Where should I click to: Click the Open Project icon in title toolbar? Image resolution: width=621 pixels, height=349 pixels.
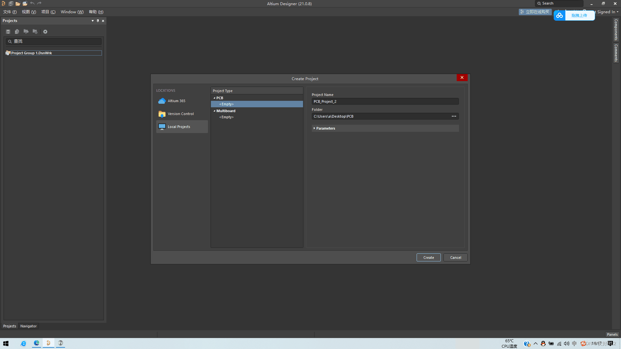25,4
